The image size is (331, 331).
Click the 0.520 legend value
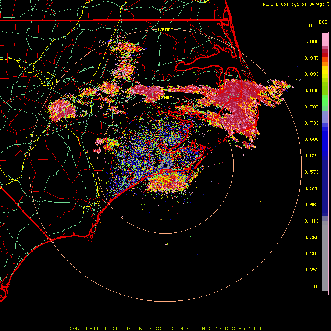click(x=312, y=189)
